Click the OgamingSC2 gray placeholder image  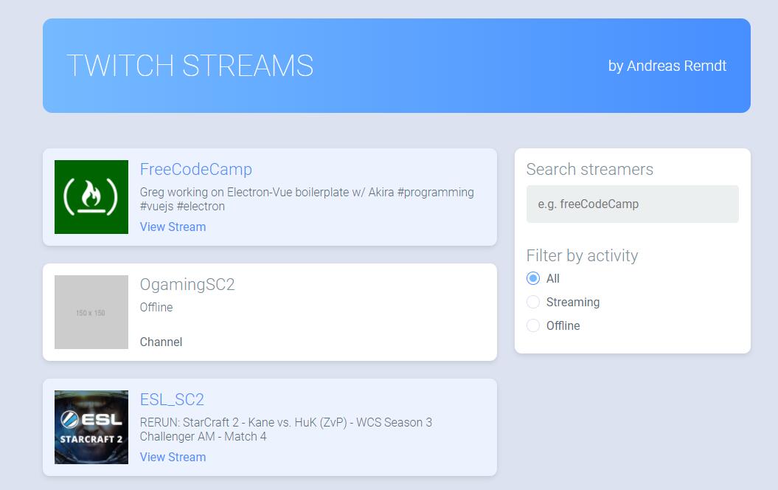pyautogui.click(x=91, y=312)
